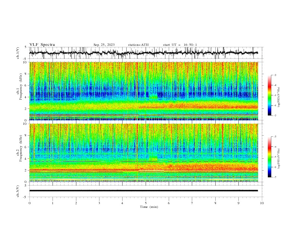Click the "8" time axis tick label
The width and height of the screenshot is (295, 228).
point(215,203)
